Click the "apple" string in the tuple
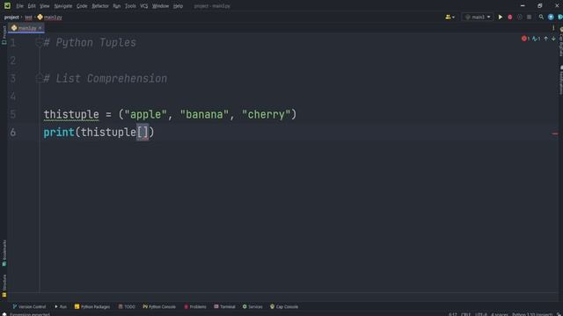Image resolution: width=563 pixels, height=316 pixels. pos(145,114)
